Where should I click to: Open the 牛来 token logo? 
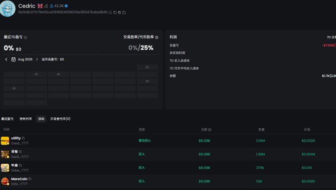tap(5, 168)
